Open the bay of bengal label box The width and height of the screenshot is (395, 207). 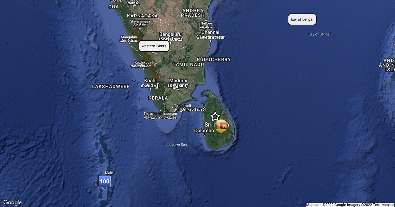302,19
